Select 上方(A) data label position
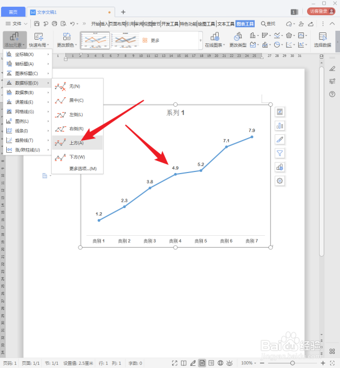 pyautogui.click(x=77, y=143)
